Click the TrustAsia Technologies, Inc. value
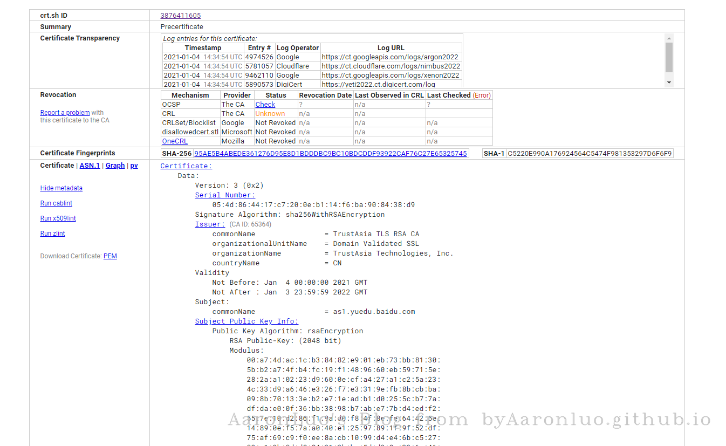The height and width of the screenshot is (446, 726). pos(393,253)
